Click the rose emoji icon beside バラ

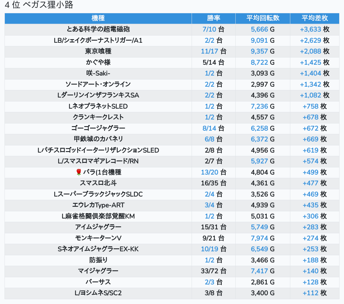(79, 172)
